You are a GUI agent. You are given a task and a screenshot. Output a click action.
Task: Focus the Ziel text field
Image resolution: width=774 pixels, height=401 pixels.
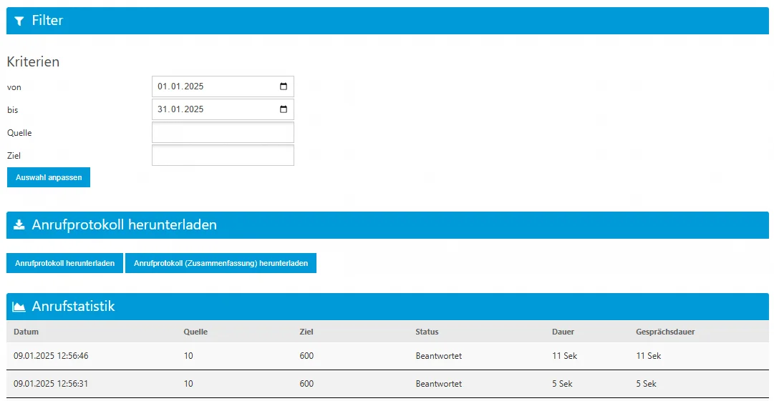click(223, 155)
